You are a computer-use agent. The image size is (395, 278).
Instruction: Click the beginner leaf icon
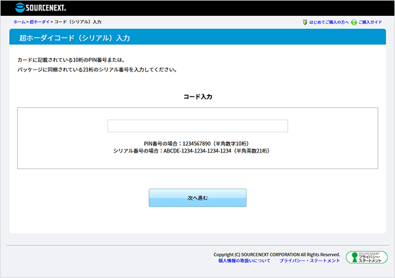click(305, 22)
